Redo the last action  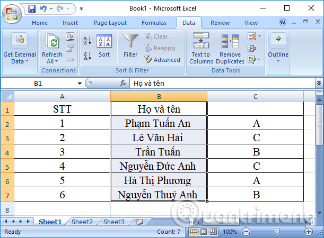click(60, 8)
